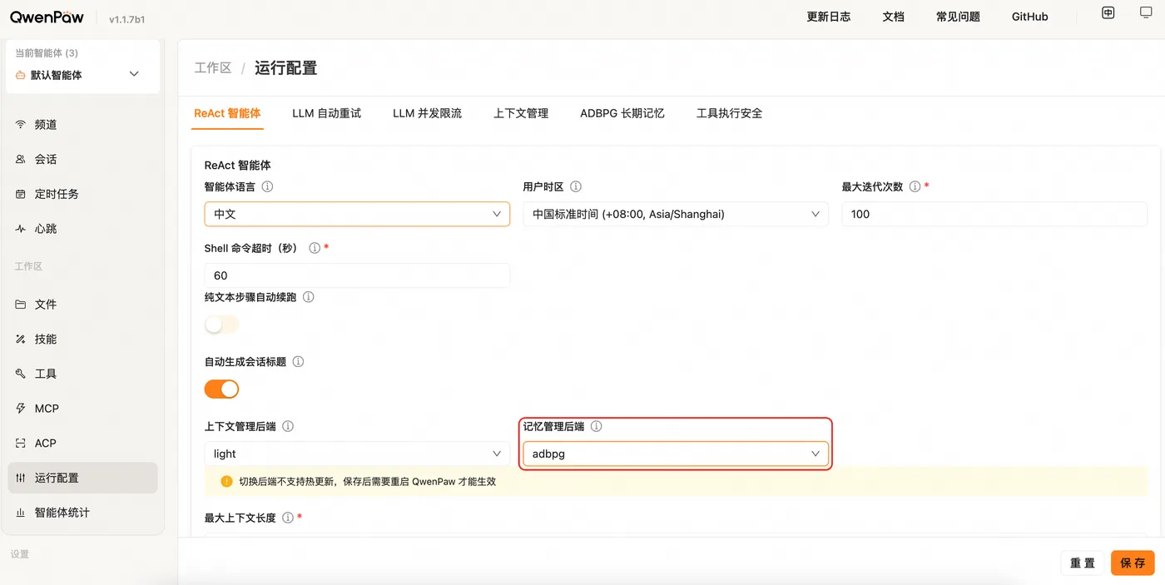Image resolution: width=1165 pixels, height=585 pixels.
Task: Click the monitor theme icon at top right
Action: [1145, 12]
